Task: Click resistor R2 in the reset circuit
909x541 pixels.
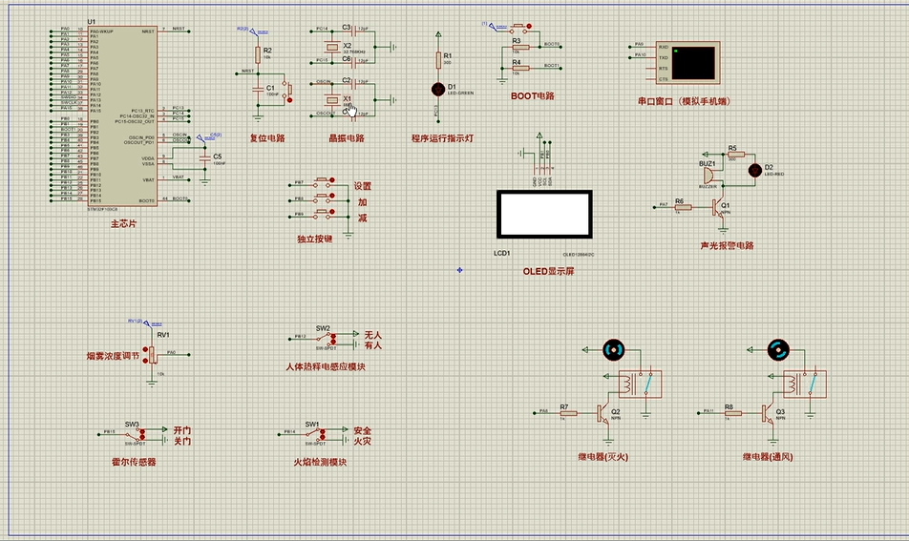Action: (258, 55)
